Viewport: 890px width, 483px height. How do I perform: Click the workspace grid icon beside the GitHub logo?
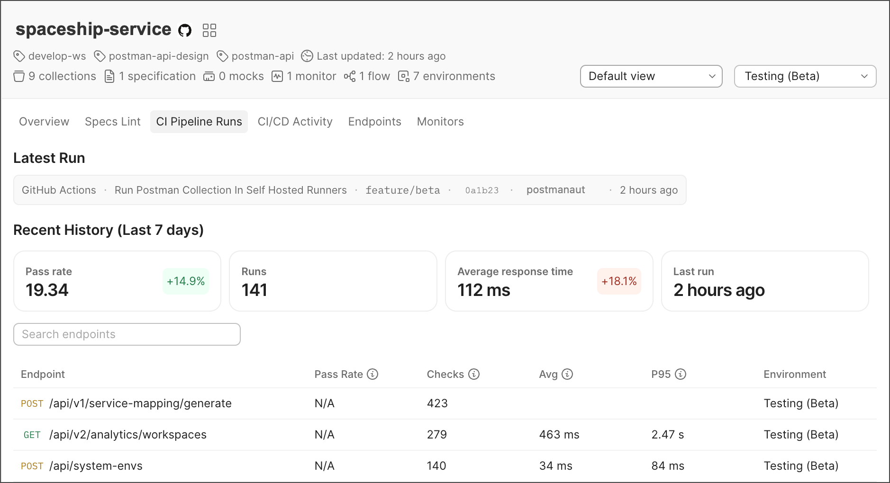(209, 29)
